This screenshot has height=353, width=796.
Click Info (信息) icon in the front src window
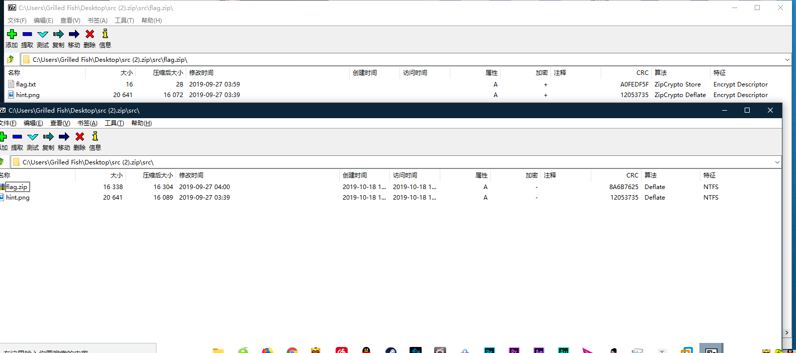[x=95, y=137]
